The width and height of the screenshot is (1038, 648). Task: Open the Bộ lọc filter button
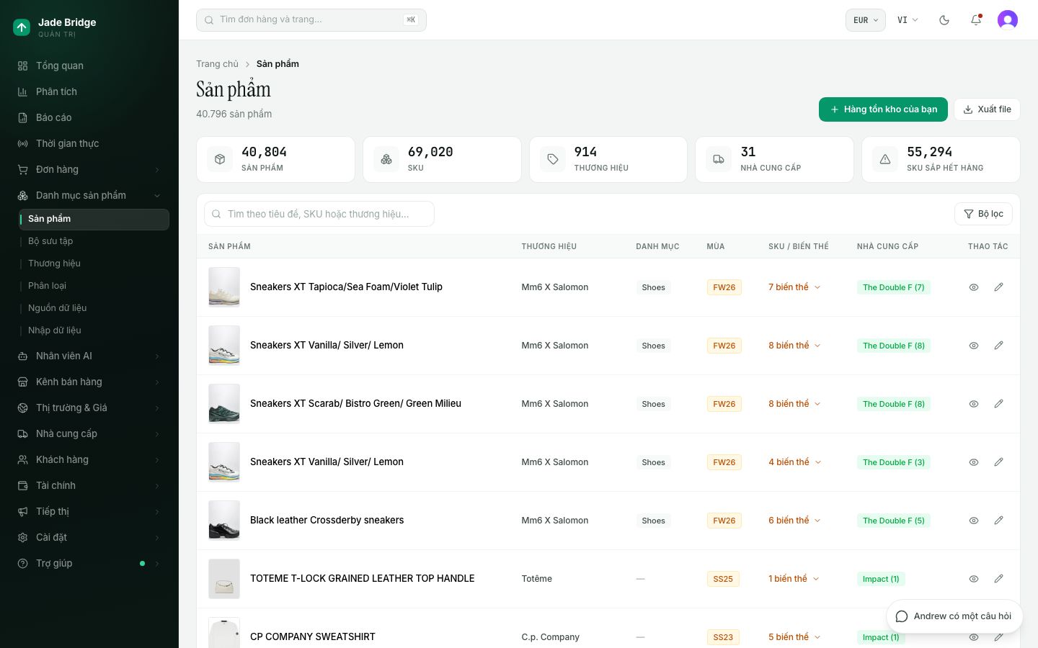[983, 214]
